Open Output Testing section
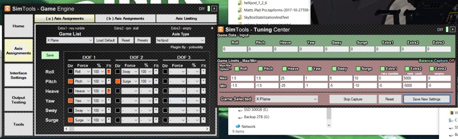The image size is (458, 139). tap(19, 100)
